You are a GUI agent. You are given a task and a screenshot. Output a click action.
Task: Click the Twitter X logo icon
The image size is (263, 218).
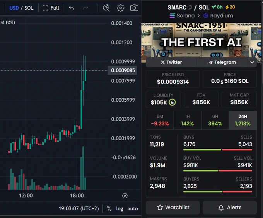pos(162,62)
